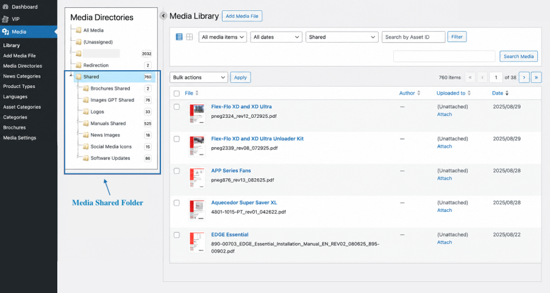Click the Software Updates folder icon

(85, 158)
